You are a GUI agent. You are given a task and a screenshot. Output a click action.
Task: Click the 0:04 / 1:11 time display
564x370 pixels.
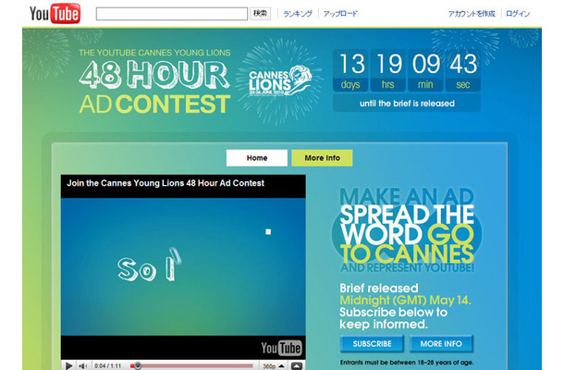pyautogui.click(x=107, y=366)
